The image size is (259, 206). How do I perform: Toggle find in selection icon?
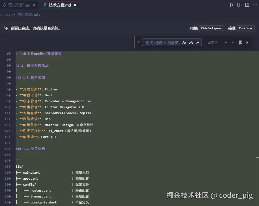[241, 43]
